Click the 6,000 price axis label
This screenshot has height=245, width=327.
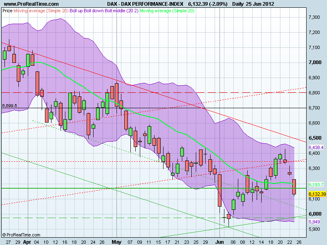click(x=315, y=214)
